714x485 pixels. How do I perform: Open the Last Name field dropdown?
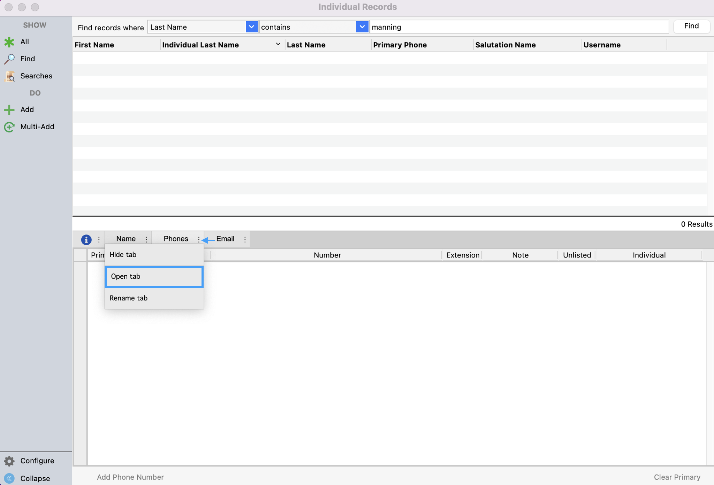(x=251, y=27)
